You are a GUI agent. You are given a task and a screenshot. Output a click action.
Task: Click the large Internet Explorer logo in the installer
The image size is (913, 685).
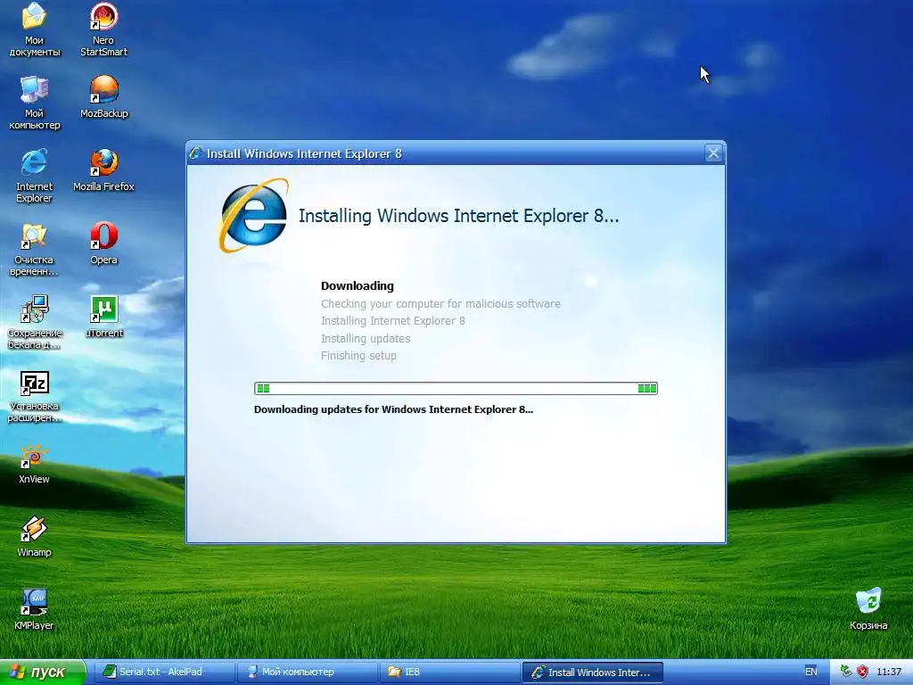point(253,216)
